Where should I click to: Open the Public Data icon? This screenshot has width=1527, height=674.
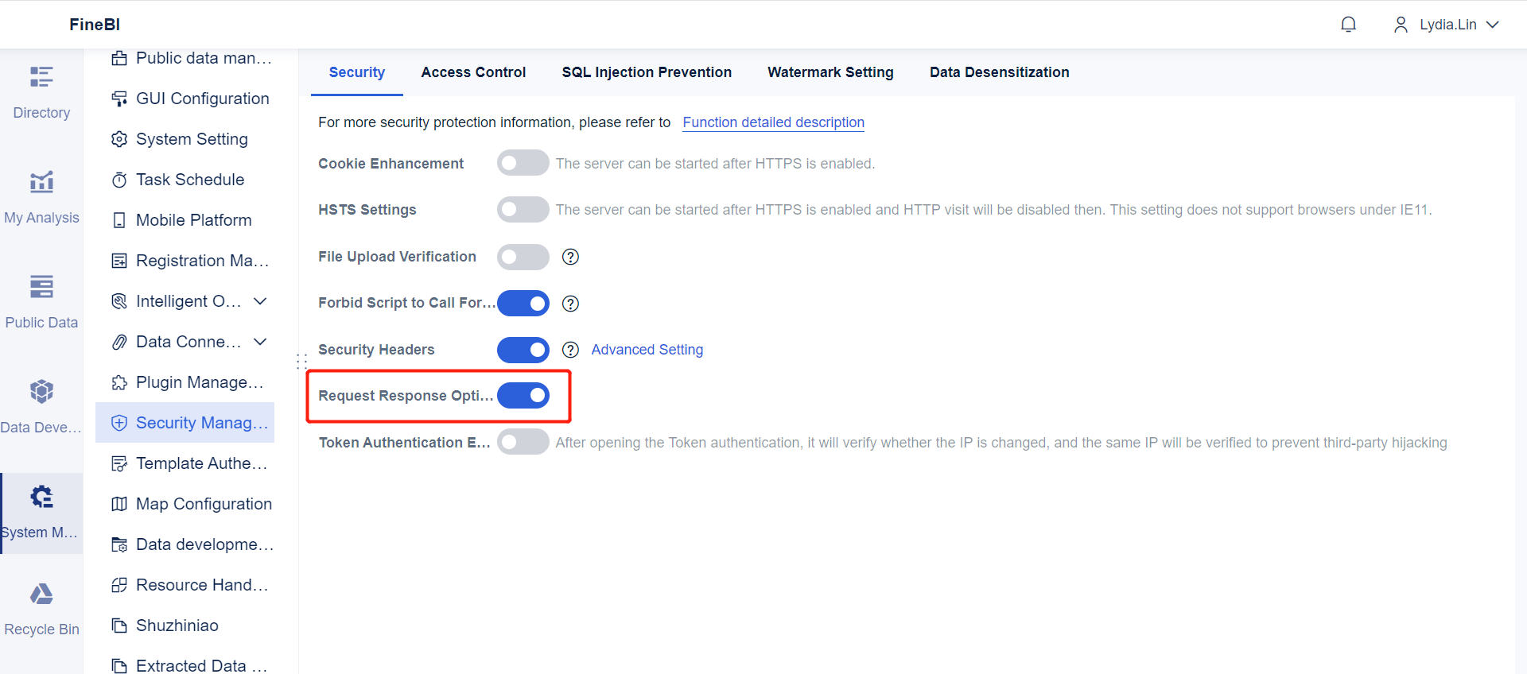41,287
